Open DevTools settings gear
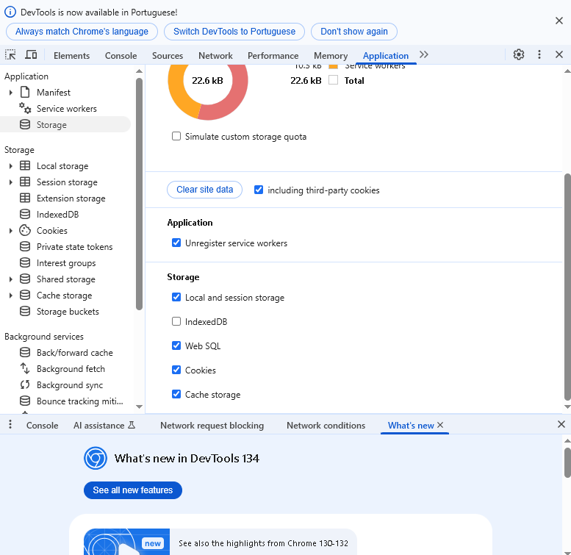 [x=519, y=54]
